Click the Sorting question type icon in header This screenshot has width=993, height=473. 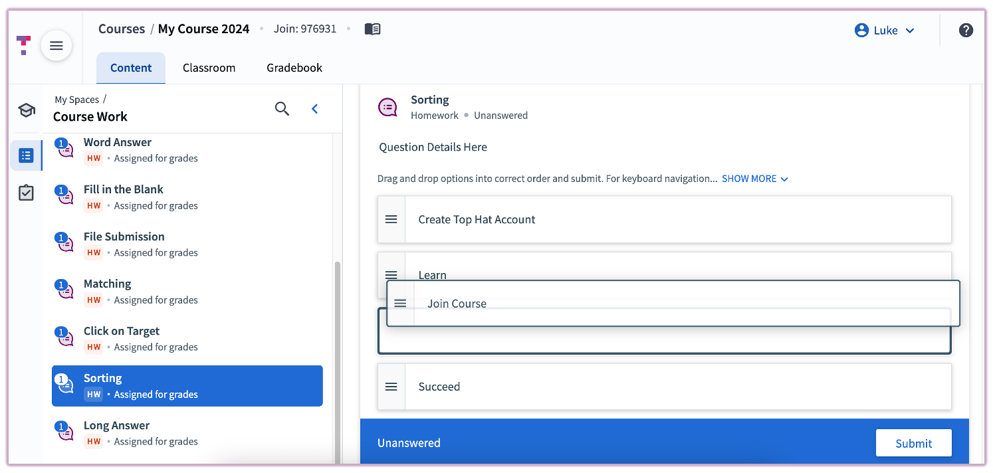click(x=387, y=107)
